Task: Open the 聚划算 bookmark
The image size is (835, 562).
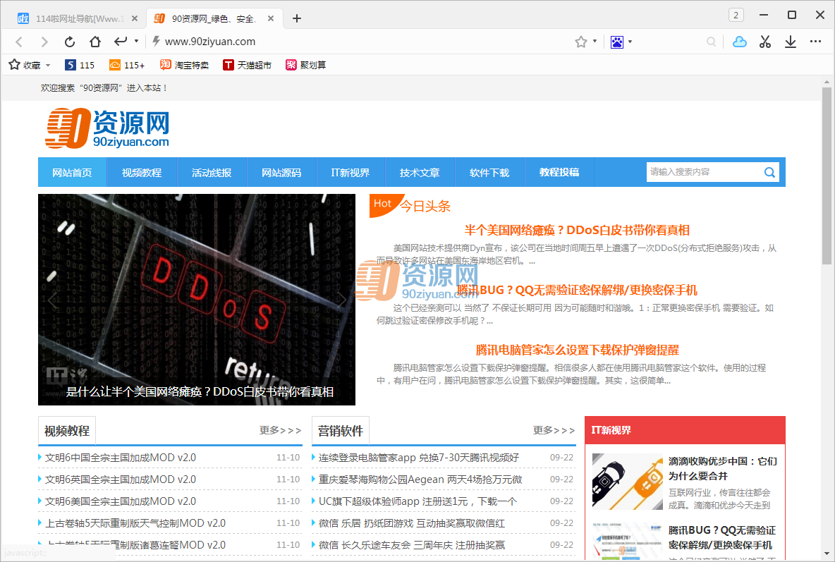Action: coord(305,65)
